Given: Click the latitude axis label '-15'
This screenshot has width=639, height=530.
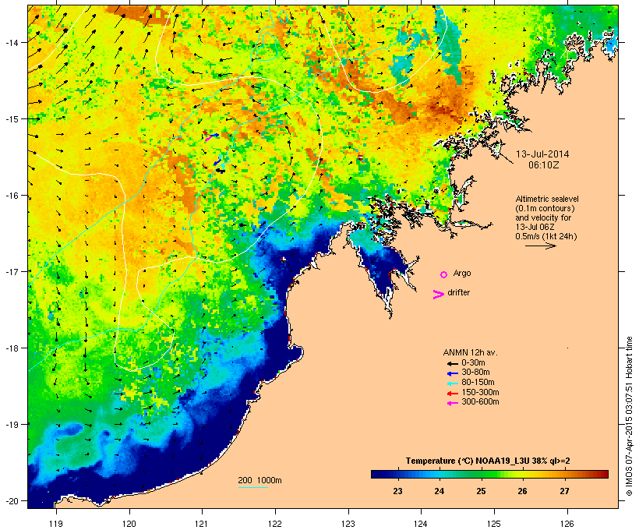Looking at the screenshot, I should [11, 119].
